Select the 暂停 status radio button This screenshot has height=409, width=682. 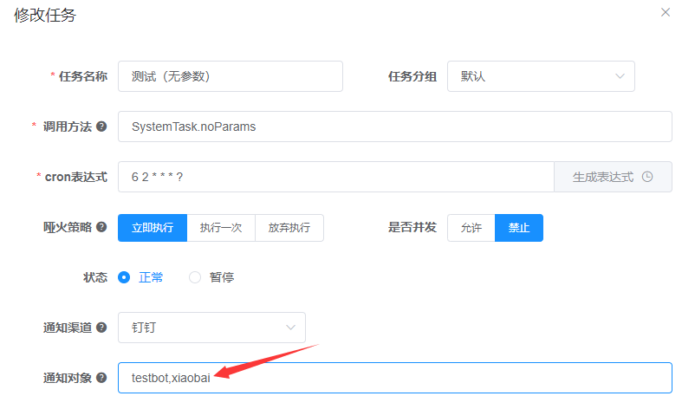coord(195,277)
